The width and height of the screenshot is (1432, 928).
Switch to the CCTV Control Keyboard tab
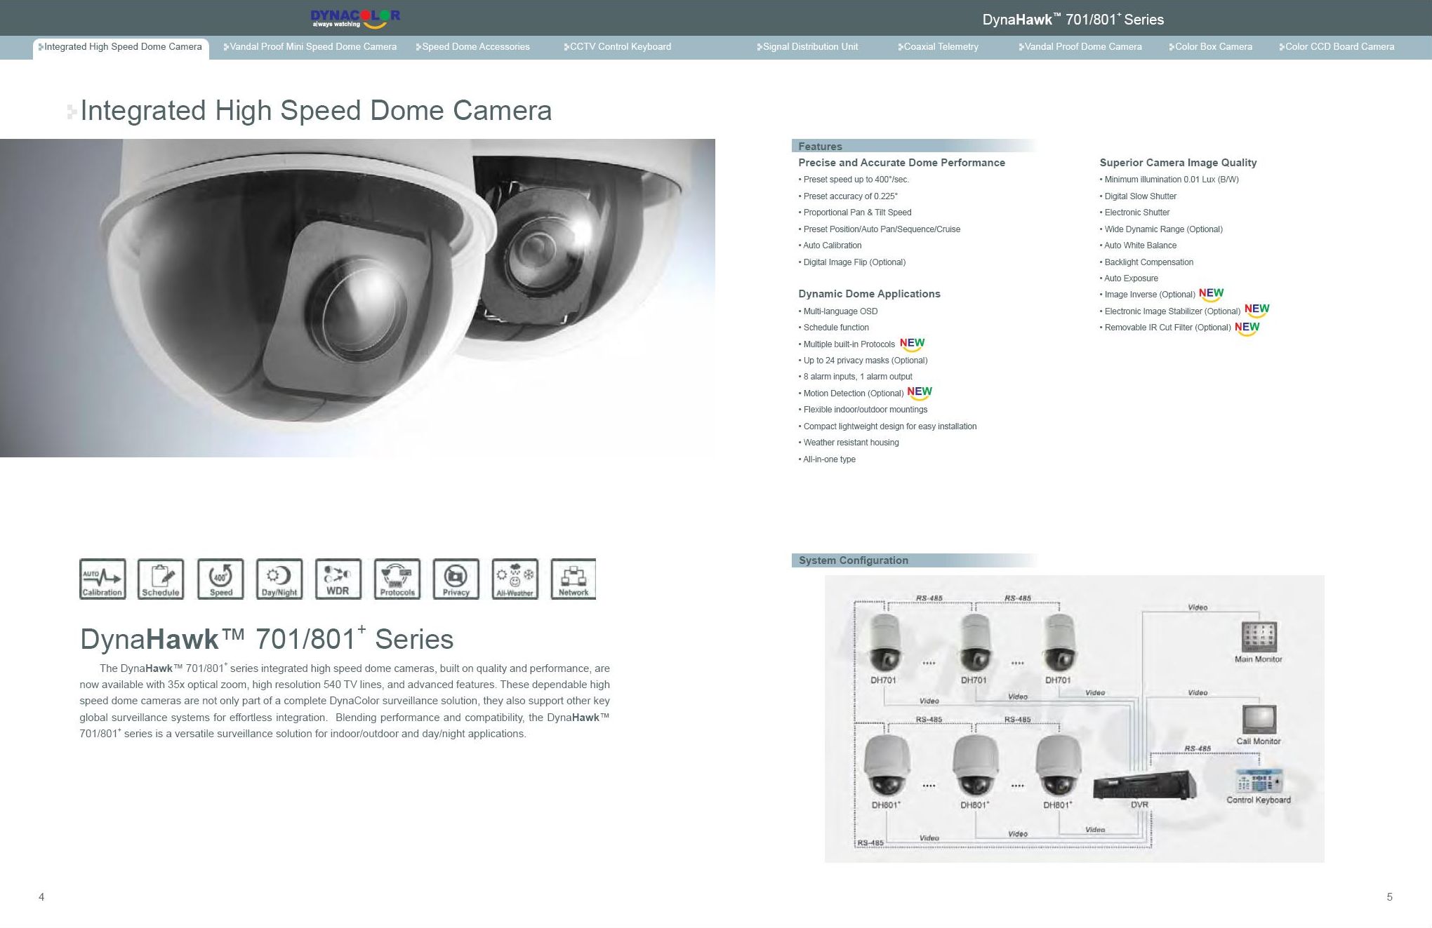[618, 47]
